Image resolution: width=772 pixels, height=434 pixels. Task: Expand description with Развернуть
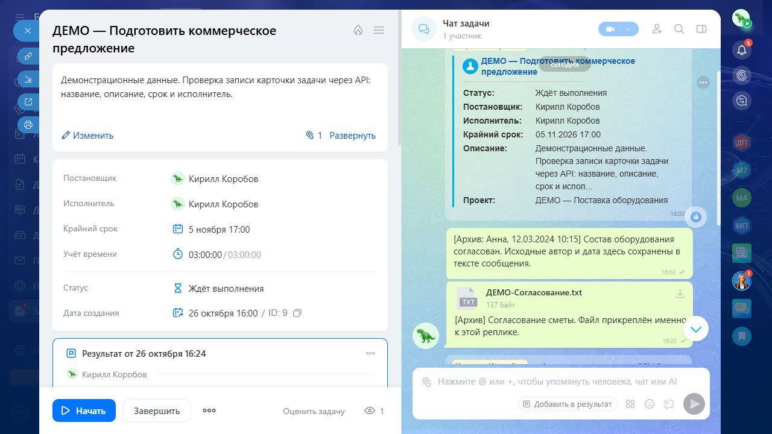click(x=352, y=136)
